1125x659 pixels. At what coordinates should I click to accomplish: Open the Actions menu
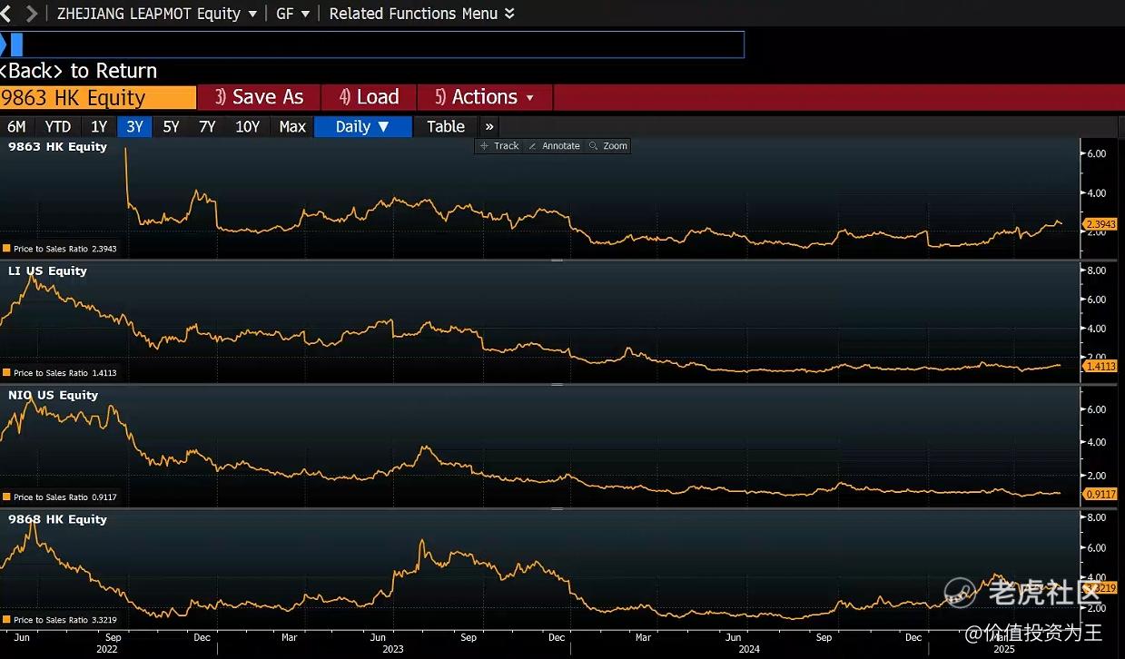[x=485, y=97]
